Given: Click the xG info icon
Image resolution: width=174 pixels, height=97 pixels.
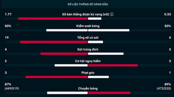Looking at the screenshot, I should [112, 14].
